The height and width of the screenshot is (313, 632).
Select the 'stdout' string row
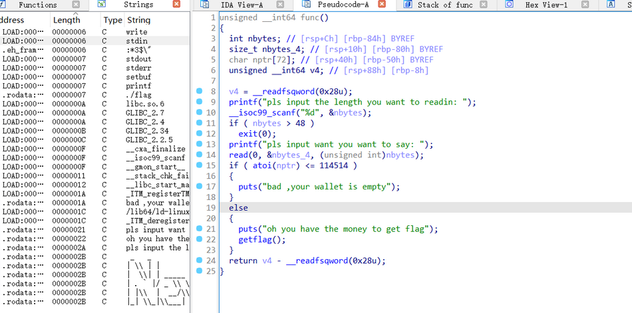click(x=94, y=59)
